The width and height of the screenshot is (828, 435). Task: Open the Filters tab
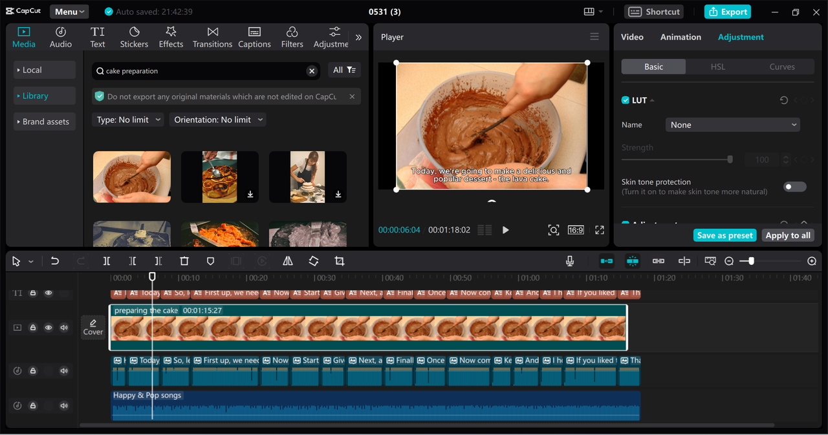(x=292, y=37)
